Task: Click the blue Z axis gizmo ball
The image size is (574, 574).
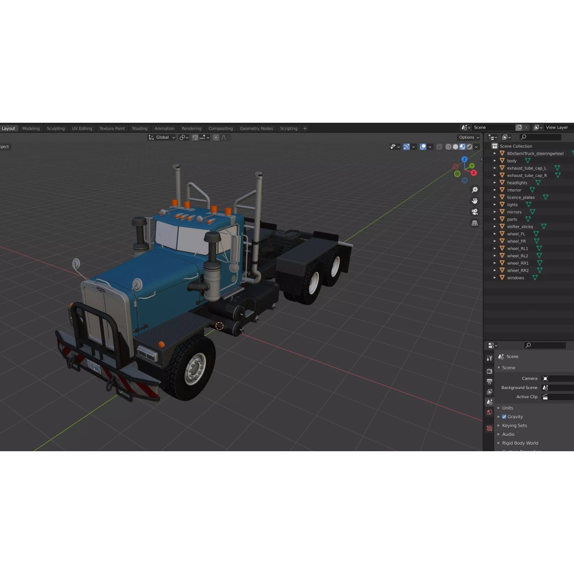Action: point(464,159)
